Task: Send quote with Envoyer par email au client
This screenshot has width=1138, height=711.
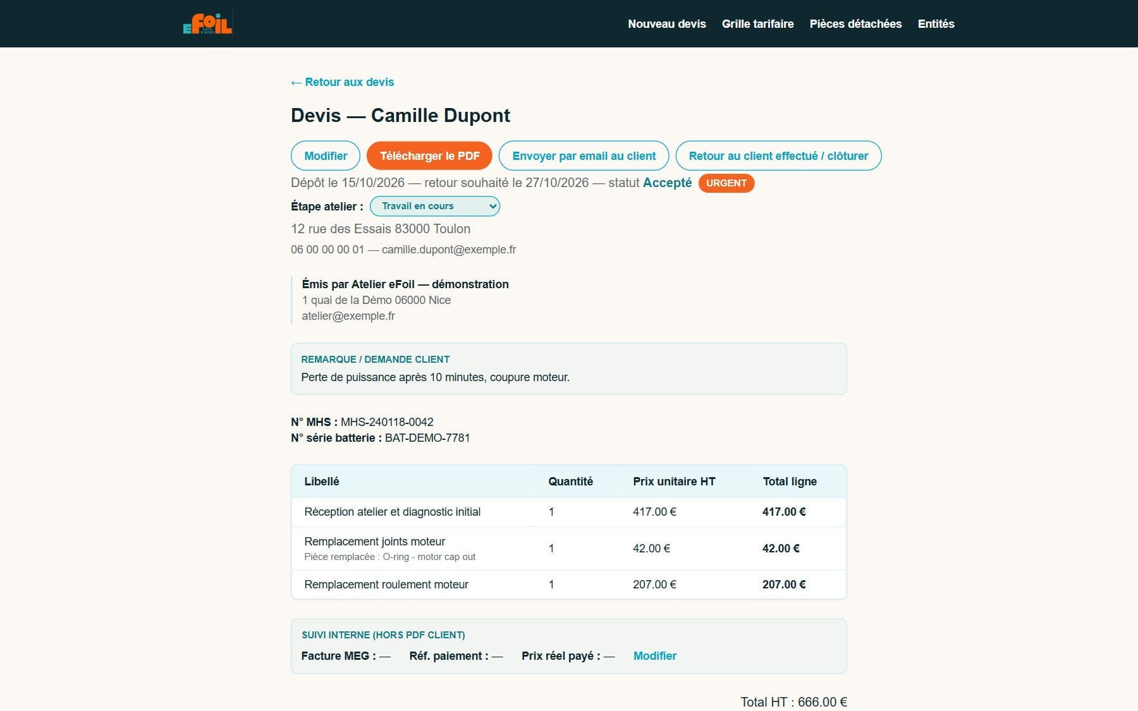Action: [x=584, y=155]
